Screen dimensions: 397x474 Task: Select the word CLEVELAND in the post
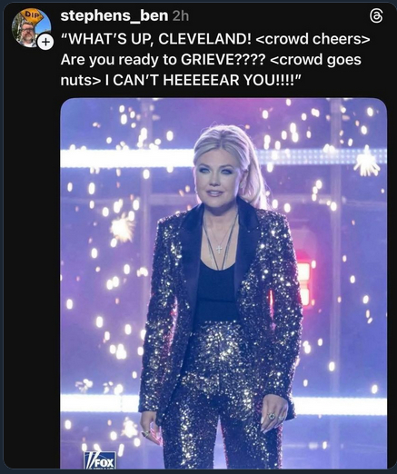pyautogui.click(x=204, y=39)
